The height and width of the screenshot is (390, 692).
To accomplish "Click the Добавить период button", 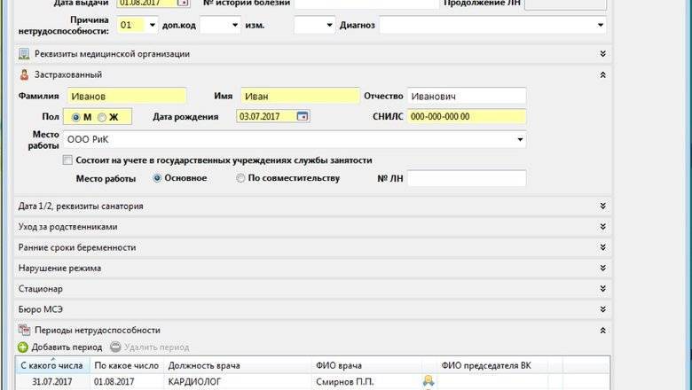I will coord(60,347).
